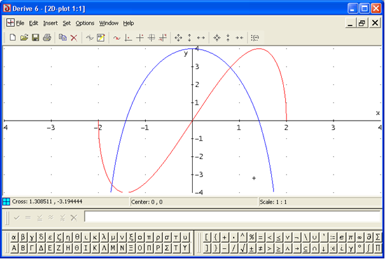Click the Copy icon in the toolbar
Image resolution: width=385 pixels, height=259 pixels.
pos(62,38)
